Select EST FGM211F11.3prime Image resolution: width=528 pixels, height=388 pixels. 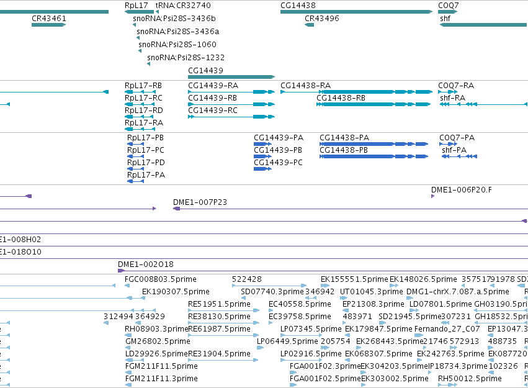click(x=161, y=379)
